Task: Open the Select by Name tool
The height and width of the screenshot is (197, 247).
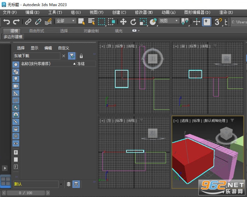Action: click(91, 22)
